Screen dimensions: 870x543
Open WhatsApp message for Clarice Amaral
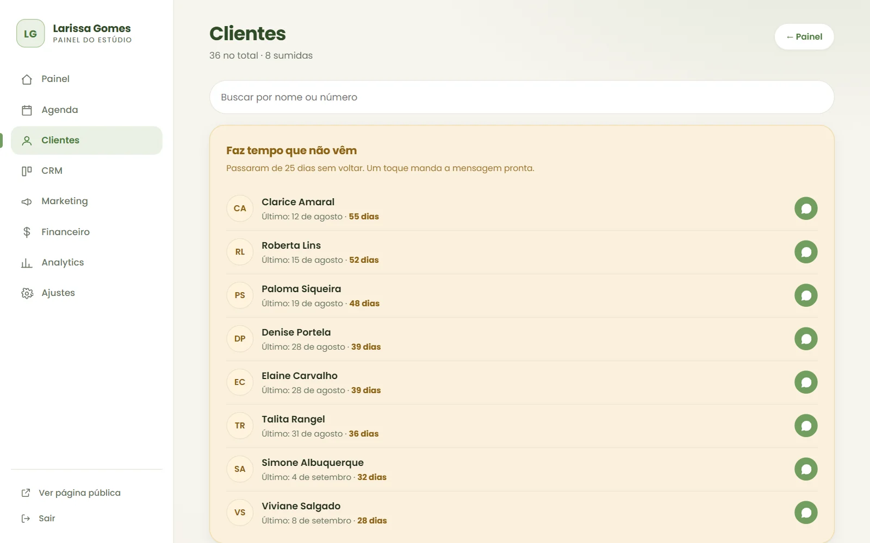coord(806,209)
